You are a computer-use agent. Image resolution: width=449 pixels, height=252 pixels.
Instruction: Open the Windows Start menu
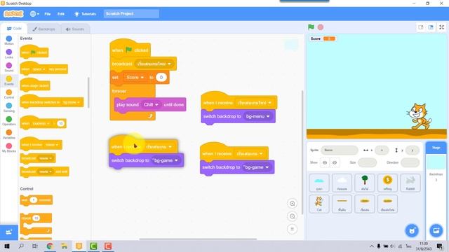pyautogui.click(x=7, y=246)
